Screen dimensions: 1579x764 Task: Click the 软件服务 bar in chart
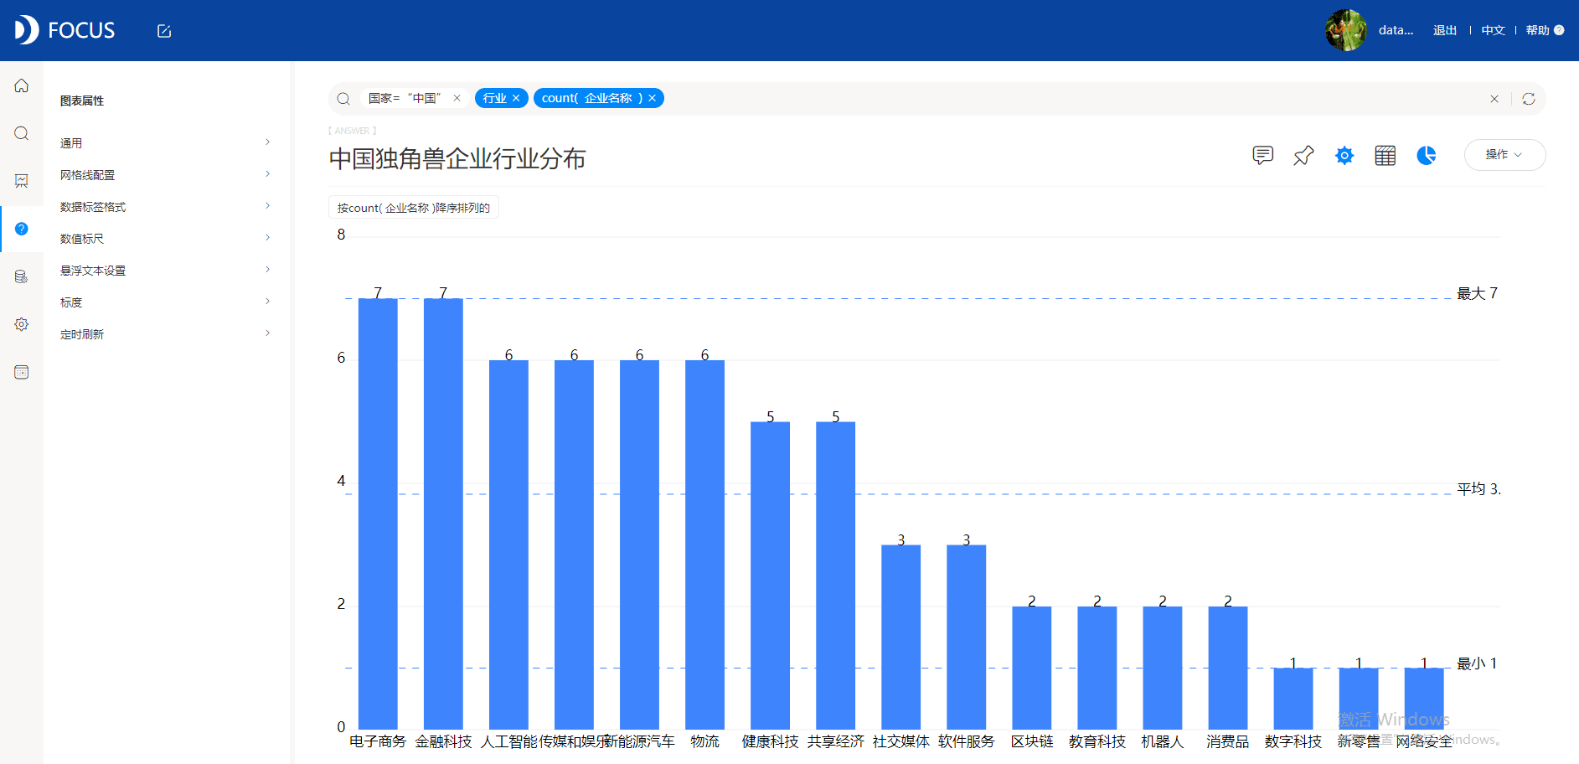966,637
